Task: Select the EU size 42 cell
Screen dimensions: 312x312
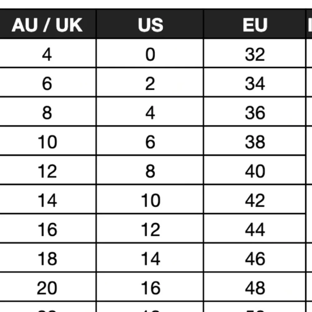Action: click(x=255, y=199)
